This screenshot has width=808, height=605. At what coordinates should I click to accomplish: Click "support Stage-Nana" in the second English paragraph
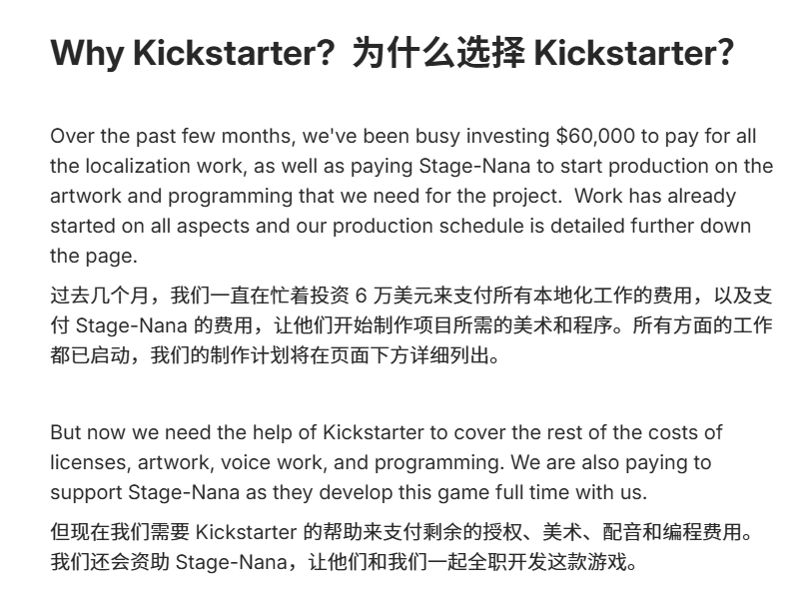[x=135, y=493]
